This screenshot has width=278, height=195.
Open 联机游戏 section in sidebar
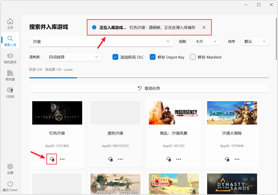coord(10,59)
